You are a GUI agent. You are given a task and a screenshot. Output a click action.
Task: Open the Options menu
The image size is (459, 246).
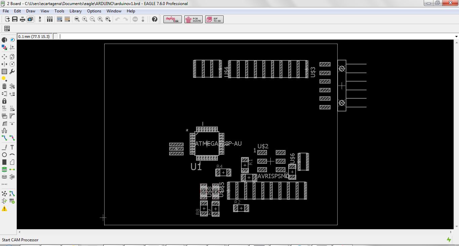point(94,11)
